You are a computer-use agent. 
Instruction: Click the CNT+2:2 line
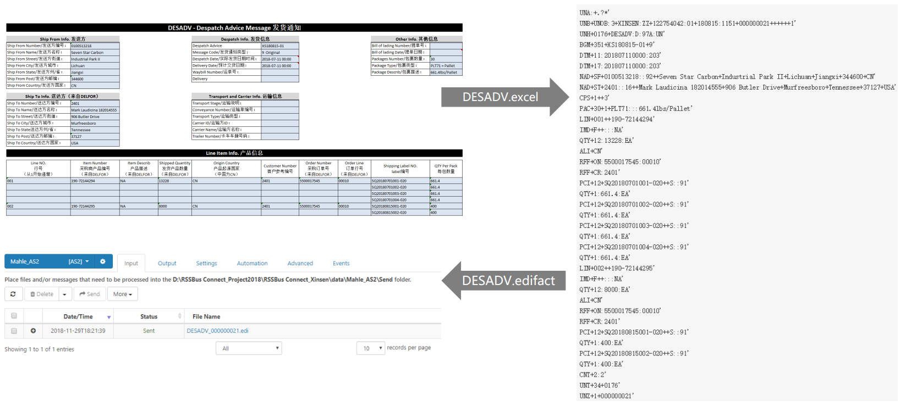(594, 375)
